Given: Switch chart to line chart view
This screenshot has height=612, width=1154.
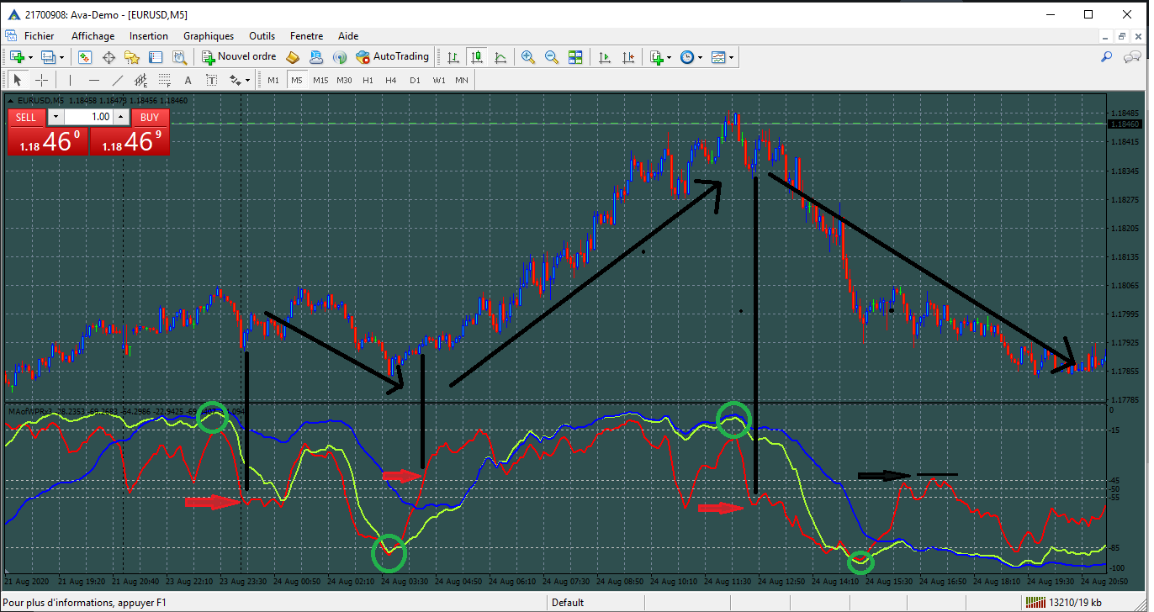Looking at the screenshot, I should pos(500,56).
